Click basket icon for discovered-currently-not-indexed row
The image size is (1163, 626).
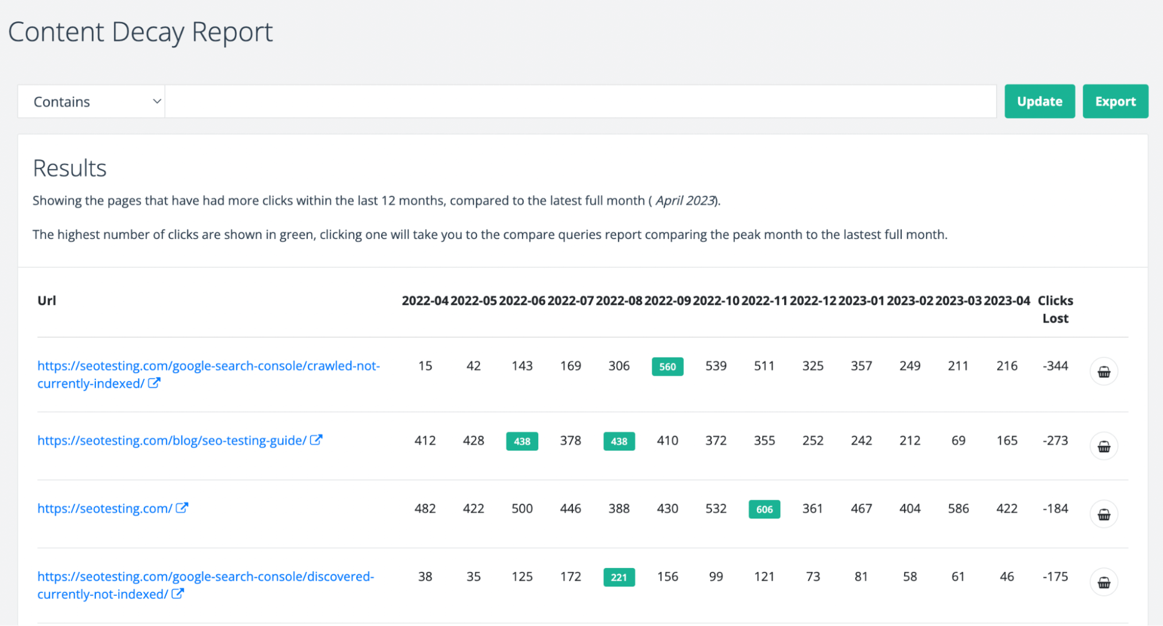[x=1104, y=582]
